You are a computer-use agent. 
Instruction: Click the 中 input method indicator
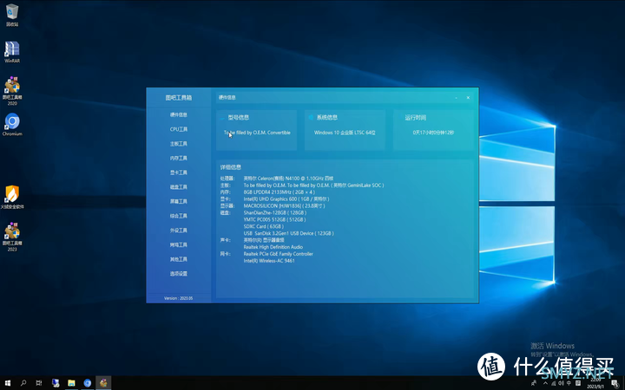click(569, 383)
